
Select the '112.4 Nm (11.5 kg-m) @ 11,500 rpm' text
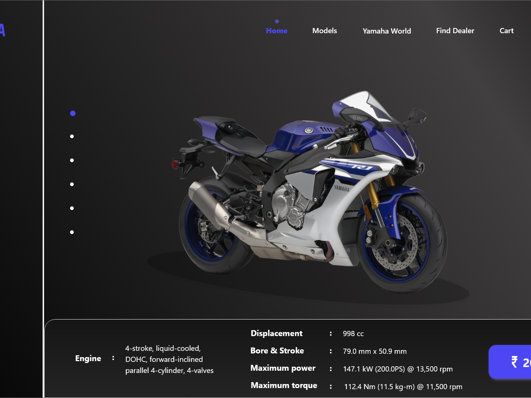click(x=403, y=387)
